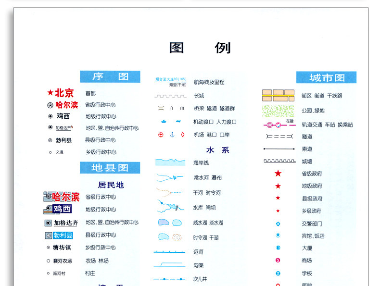Click the dotted dry lake shape by 干湖

177,237
